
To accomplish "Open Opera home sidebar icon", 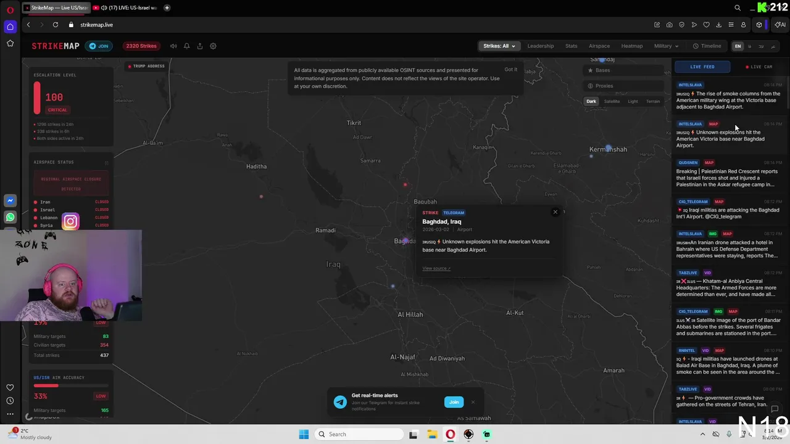I will pyautogui.click(x=10, y=27).
